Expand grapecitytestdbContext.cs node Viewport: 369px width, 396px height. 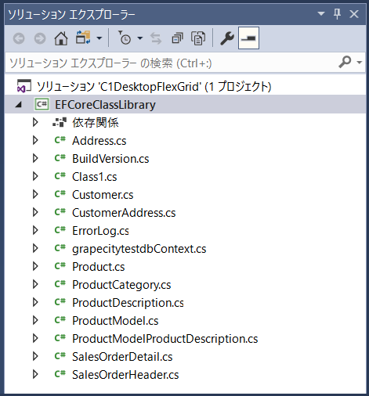pos(35,248)
